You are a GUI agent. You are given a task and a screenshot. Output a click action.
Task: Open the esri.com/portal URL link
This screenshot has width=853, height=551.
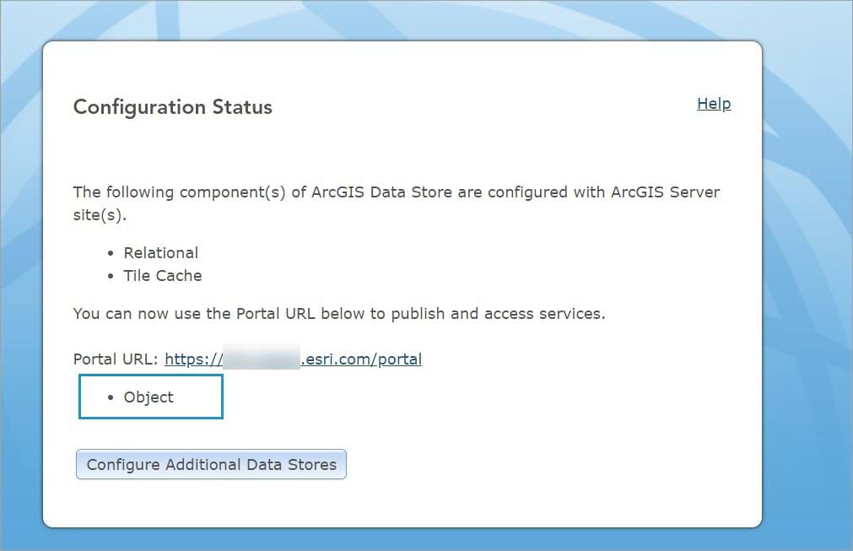tap(361, 359)
